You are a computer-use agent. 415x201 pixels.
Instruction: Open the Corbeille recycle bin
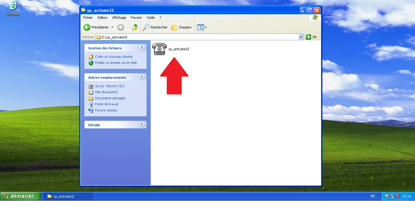coord(12,6)
